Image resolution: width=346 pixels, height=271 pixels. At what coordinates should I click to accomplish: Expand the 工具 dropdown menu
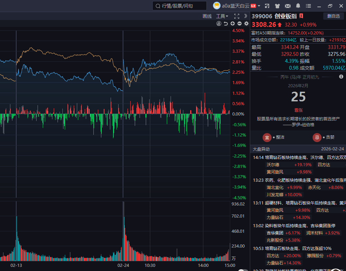222,16
